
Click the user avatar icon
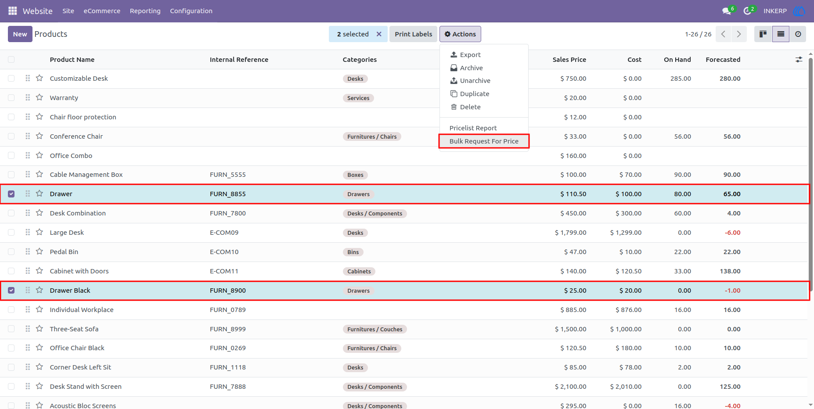coord(800,11)
